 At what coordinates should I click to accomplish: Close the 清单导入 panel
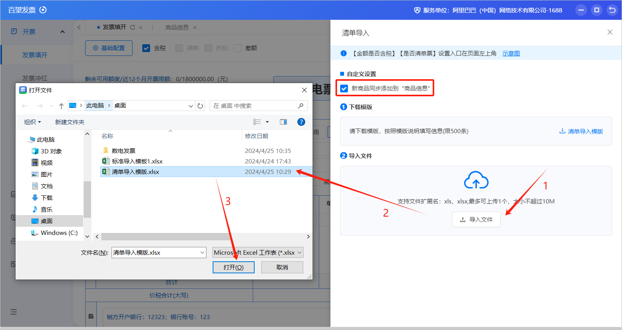610,32
